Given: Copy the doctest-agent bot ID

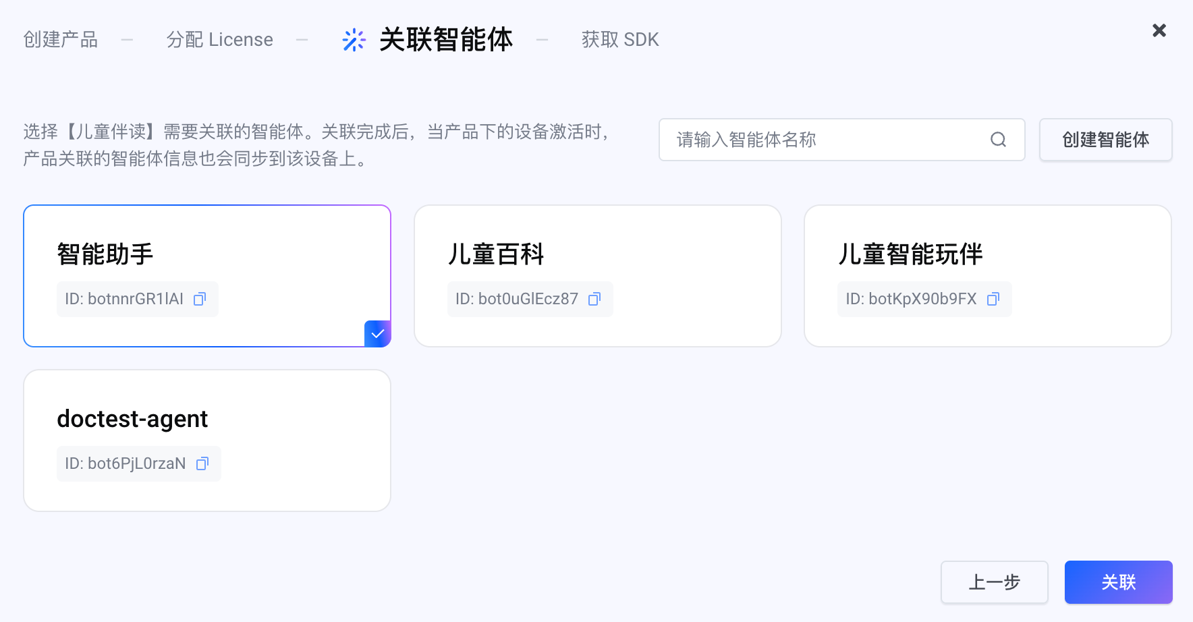Looking at the screenshot, I should coord(202,463).
